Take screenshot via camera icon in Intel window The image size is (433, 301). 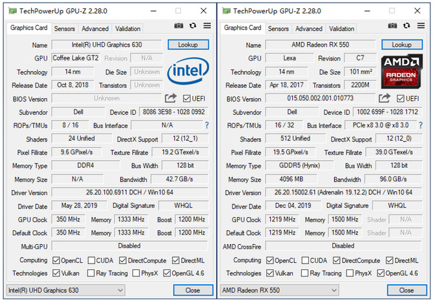pos(178,26)
